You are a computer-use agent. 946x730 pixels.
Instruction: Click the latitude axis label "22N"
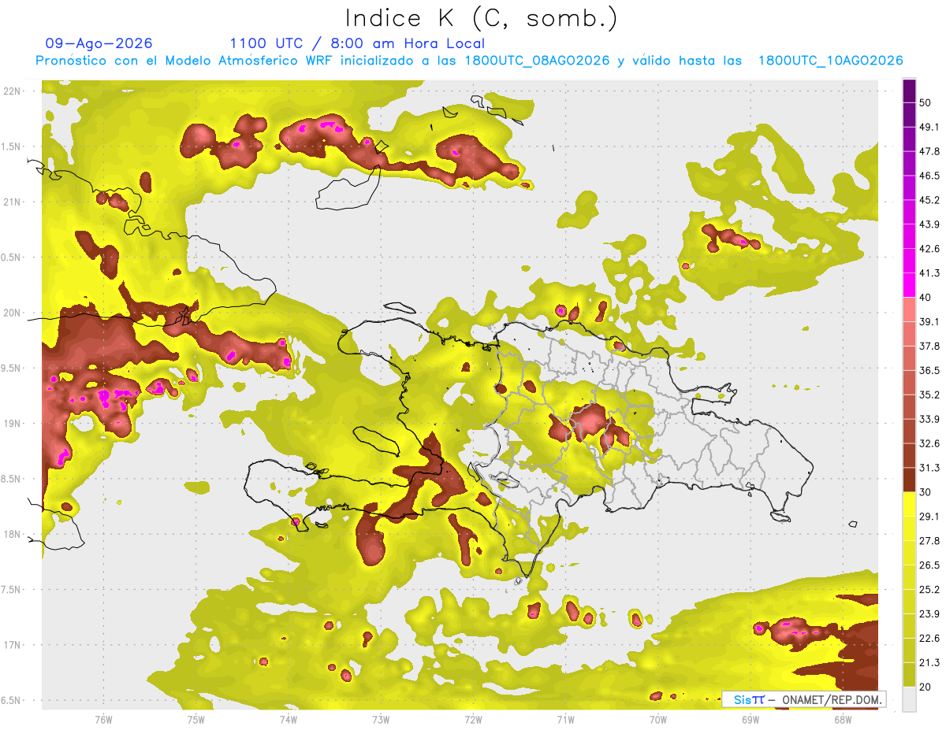coord(12,91)
